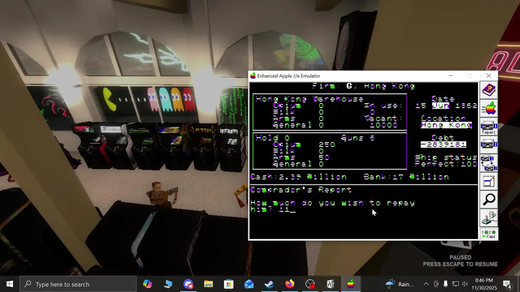Click the drive and Caps status indicator
The height and width of the screenshot is (292, 520).
(489, 234)
